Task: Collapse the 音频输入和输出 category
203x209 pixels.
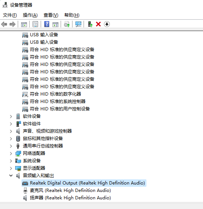Action: point(11,176)
